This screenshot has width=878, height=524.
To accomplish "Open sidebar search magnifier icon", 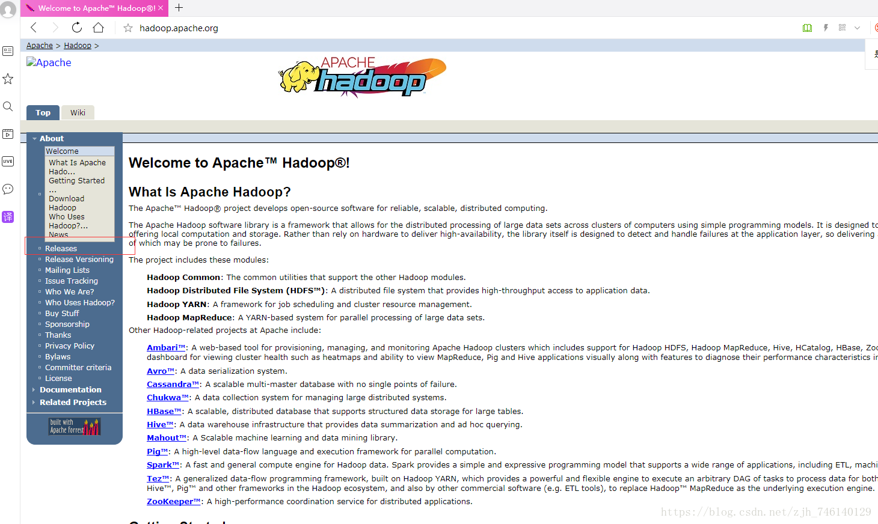I will (x=8, y=106).
